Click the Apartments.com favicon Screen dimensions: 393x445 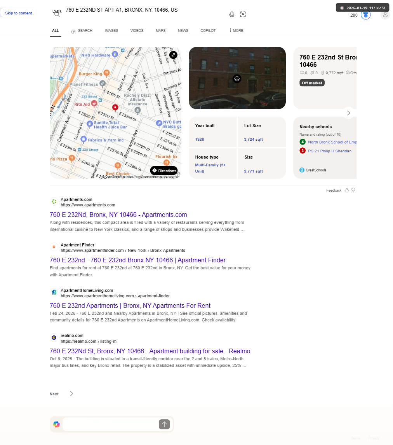click(54, 202)
